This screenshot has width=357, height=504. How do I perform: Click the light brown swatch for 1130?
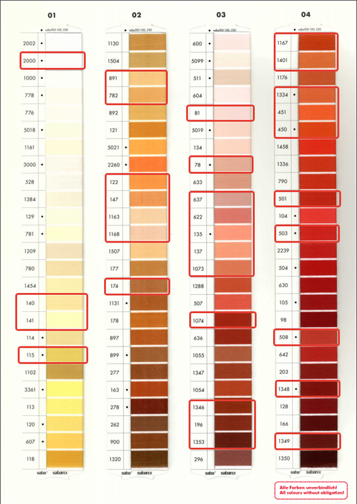click(x=148, y=43)
